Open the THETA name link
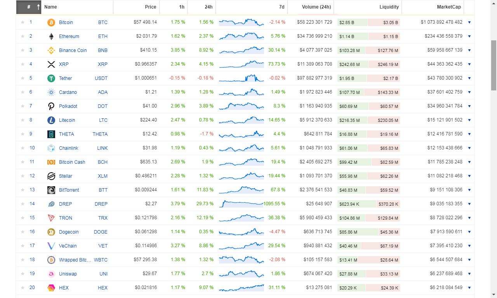Image resolution: width=497 pixels, height=298 pixels. (66, 134)
